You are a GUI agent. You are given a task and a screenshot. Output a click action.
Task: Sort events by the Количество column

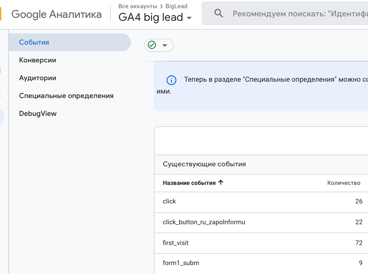tap(343, 183)
